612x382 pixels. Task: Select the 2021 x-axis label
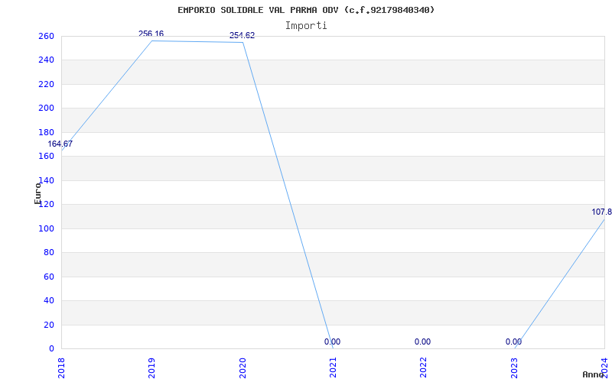333,367
